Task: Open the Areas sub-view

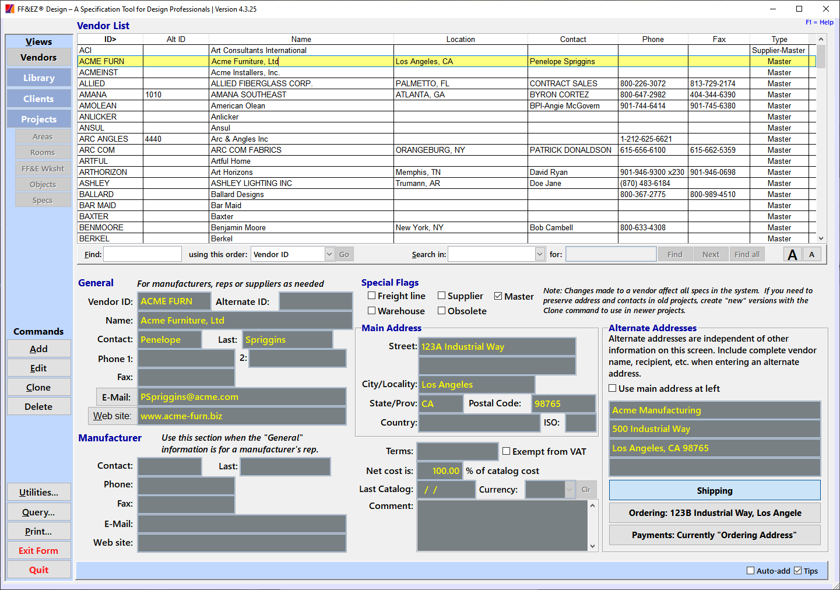Action: coord(43,136)
